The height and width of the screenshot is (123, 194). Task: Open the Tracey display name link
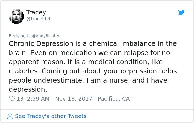pyautogui.click(x=36, y=12)
